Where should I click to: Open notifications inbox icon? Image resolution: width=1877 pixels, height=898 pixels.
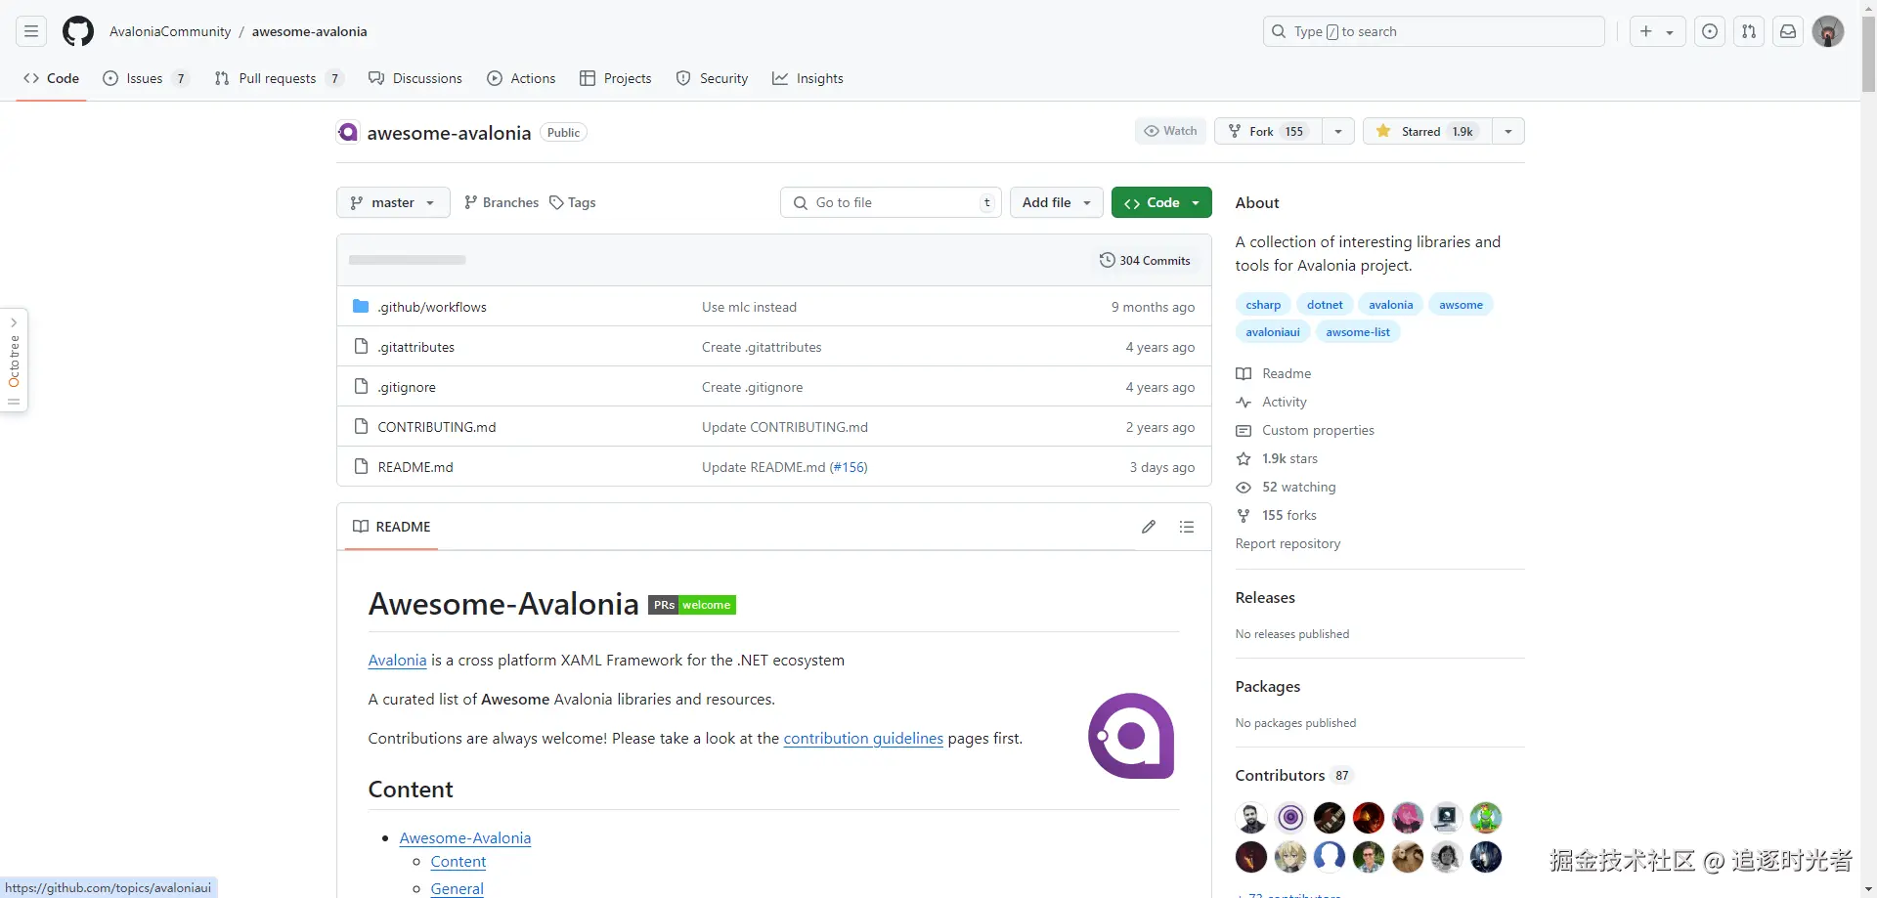pos(1788,31)
